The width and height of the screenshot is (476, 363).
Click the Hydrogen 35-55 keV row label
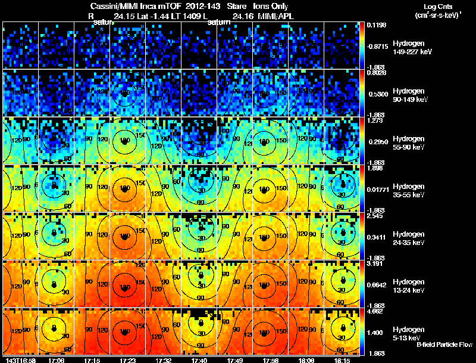[x=409, y=191]
